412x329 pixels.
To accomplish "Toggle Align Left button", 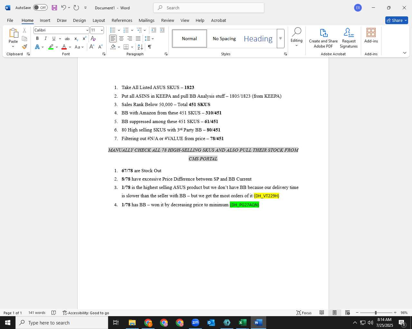I will (113, 39).
